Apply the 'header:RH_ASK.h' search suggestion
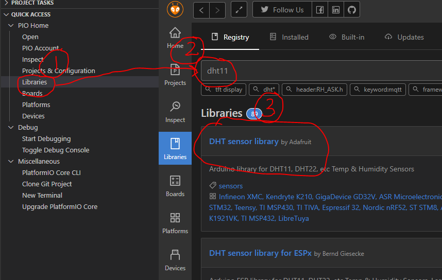Viewport: 442px width, 280px height. pos(314,90)
